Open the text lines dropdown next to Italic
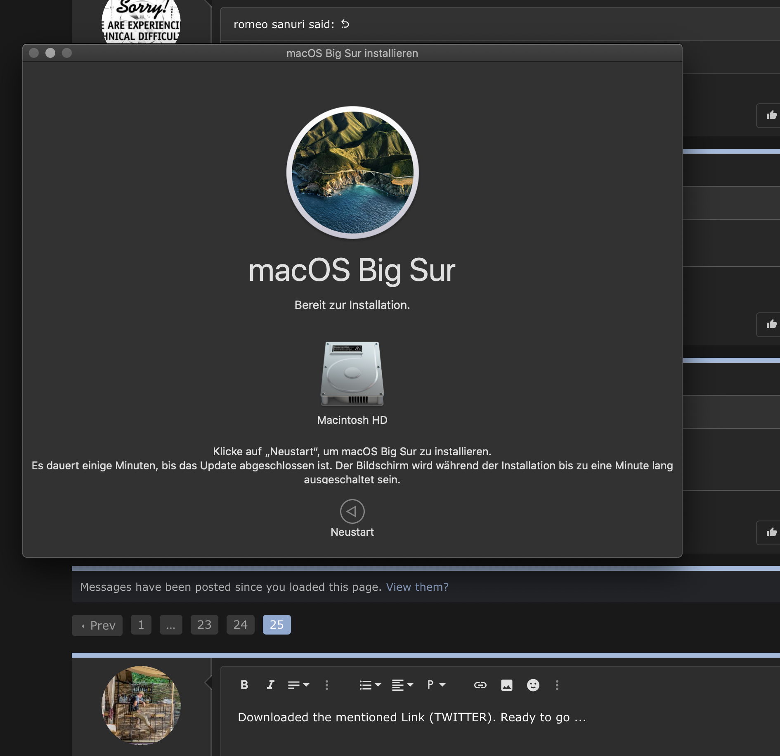The image size is (780, 756). point(298,685)
